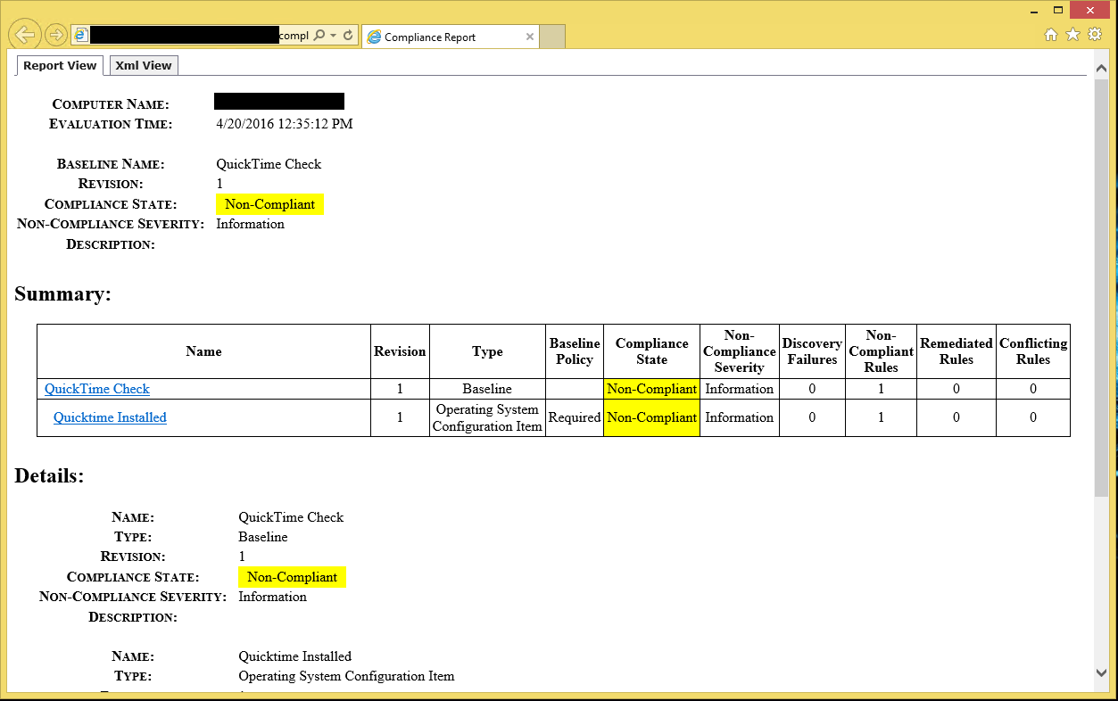The width and height of the screenshot is (1118, 701).
Task: Click the Refresh icon in the address bar
Action: pyautogui.click(x=348, y=36)
